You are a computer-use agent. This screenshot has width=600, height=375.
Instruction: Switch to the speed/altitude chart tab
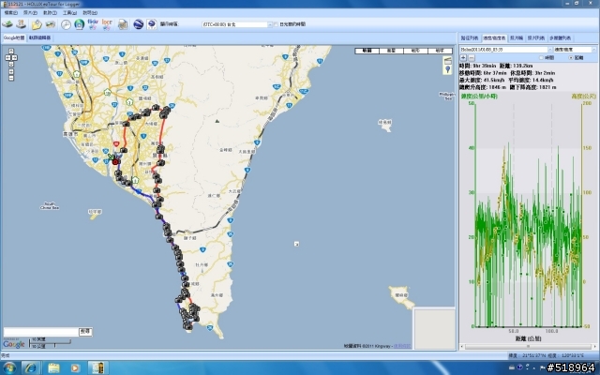pos(494,38)
